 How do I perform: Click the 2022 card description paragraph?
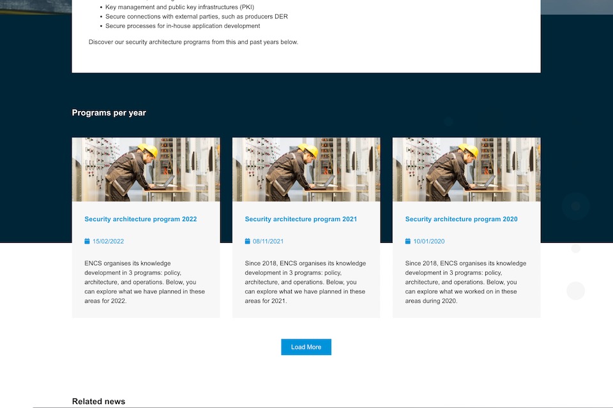point(145,282)
